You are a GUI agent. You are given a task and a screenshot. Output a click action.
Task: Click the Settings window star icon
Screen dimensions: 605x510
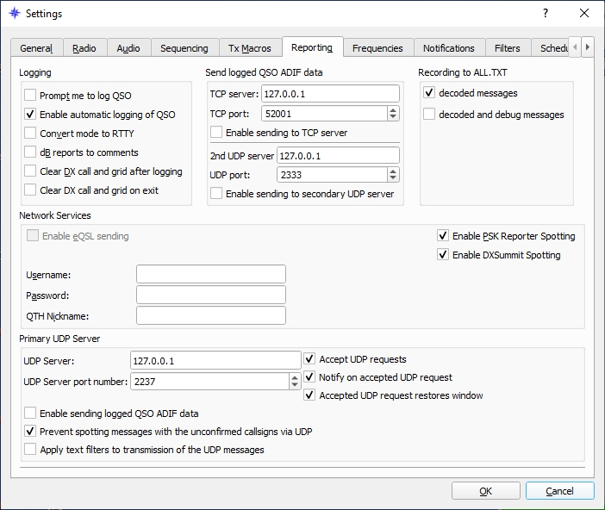(x=15, y=13)
